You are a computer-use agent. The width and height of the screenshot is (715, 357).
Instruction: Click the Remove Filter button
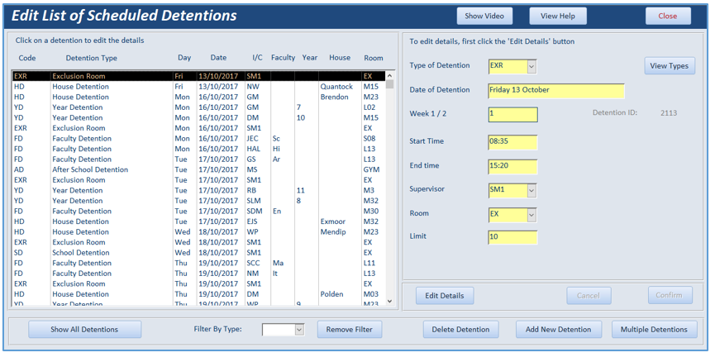[350, 329]
